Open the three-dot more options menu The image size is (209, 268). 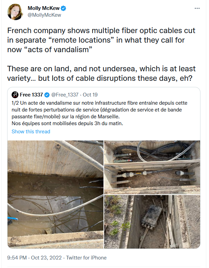pos(197,8)
